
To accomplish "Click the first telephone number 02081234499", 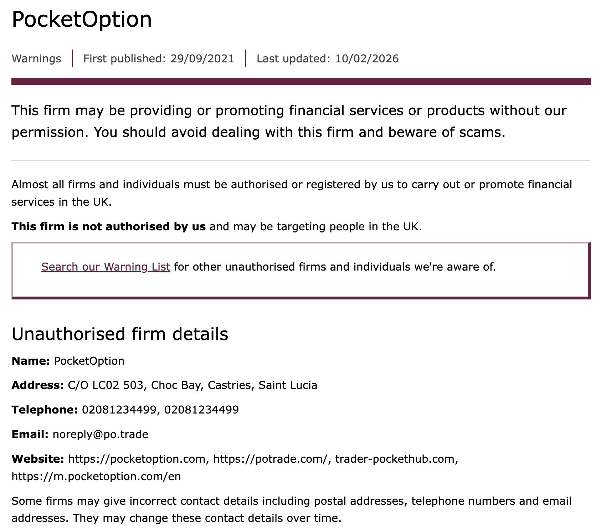I will pyautogui.click(x=119, y=410).
